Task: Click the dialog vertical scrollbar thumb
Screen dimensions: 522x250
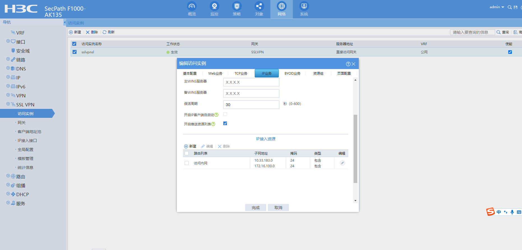Action: pyautogui.click(x=355, y=149)
